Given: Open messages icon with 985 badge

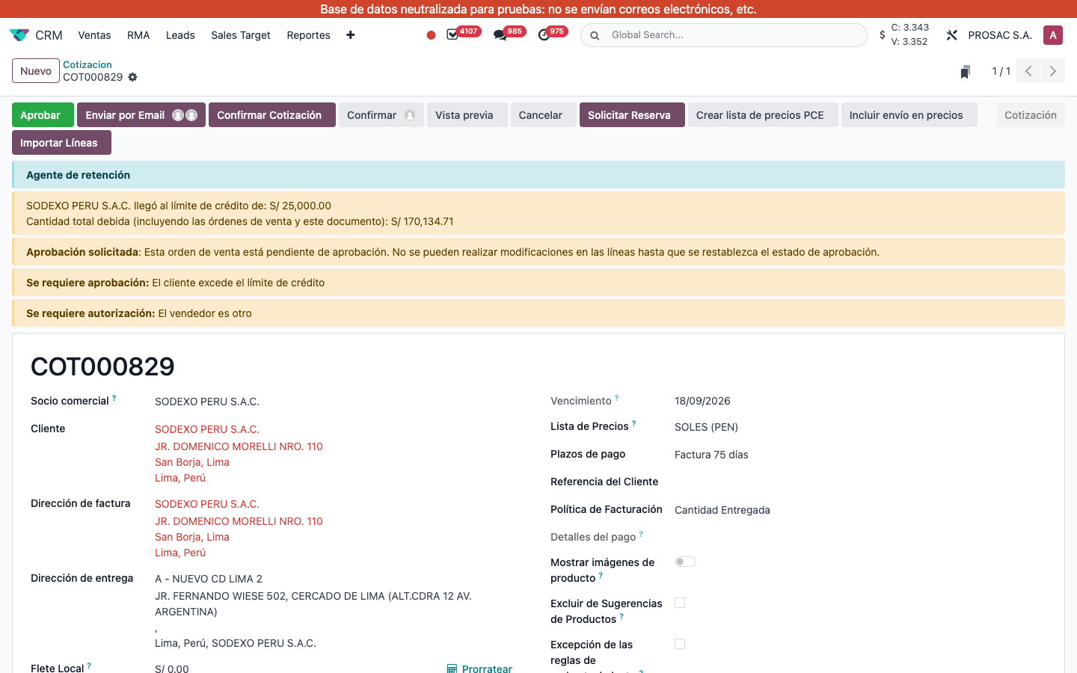Looking at the screenshot, I should point(500,35).
